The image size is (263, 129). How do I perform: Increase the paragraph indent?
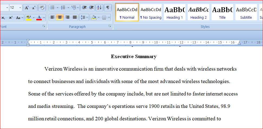click(91, 8)
